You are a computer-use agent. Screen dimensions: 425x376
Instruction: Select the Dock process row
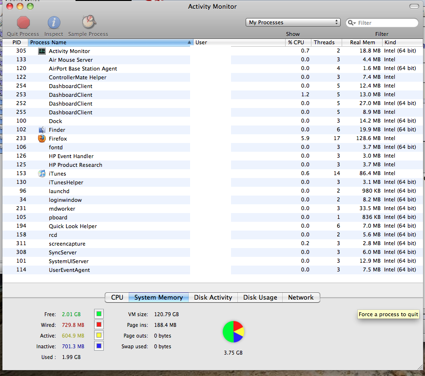click(x=212, y=121)
